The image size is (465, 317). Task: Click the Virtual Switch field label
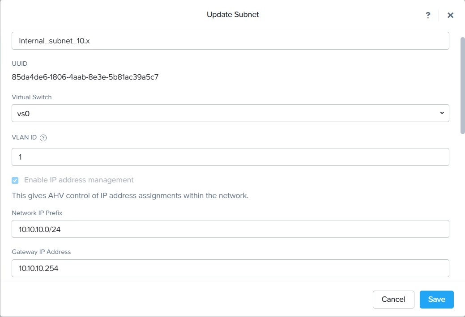click(x=32, y=97)
